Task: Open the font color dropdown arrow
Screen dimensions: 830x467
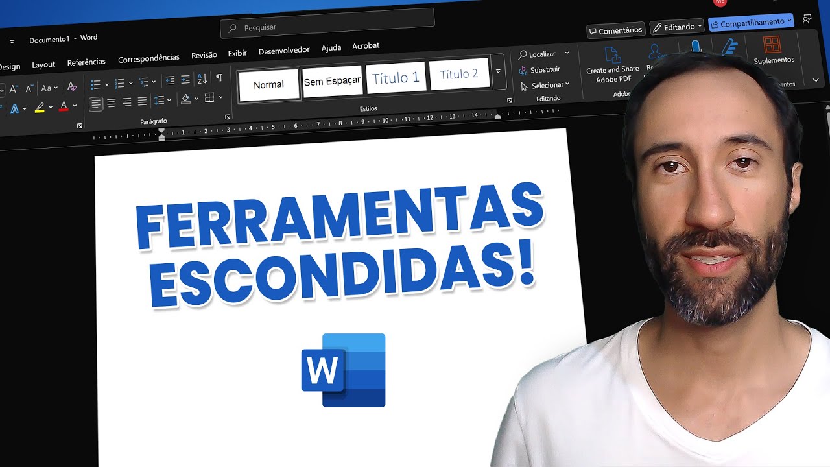Action: (x=75, y=105)
